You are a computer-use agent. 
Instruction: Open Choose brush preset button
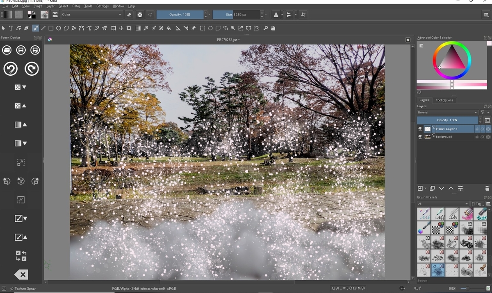[x=55, y=14]
